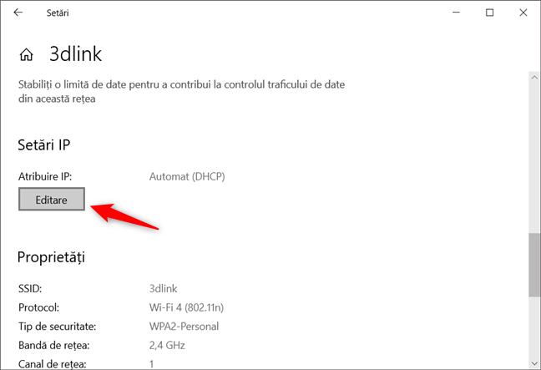The height and width of the screenshot is (370, 541).
Task: Go back using the back arrow
Action: pos(18,13)
